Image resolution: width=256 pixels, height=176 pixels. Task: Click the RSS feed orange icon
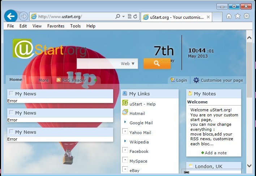click(59, 80)
